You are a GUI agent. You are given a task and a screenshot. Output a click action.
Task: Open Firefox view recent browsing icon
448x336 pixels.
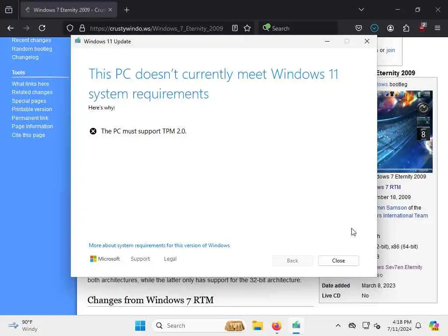[9, 10]
